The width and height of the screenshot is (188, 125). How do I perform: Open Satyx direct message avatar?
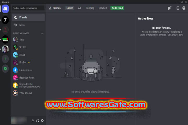[x=15, y=40]
